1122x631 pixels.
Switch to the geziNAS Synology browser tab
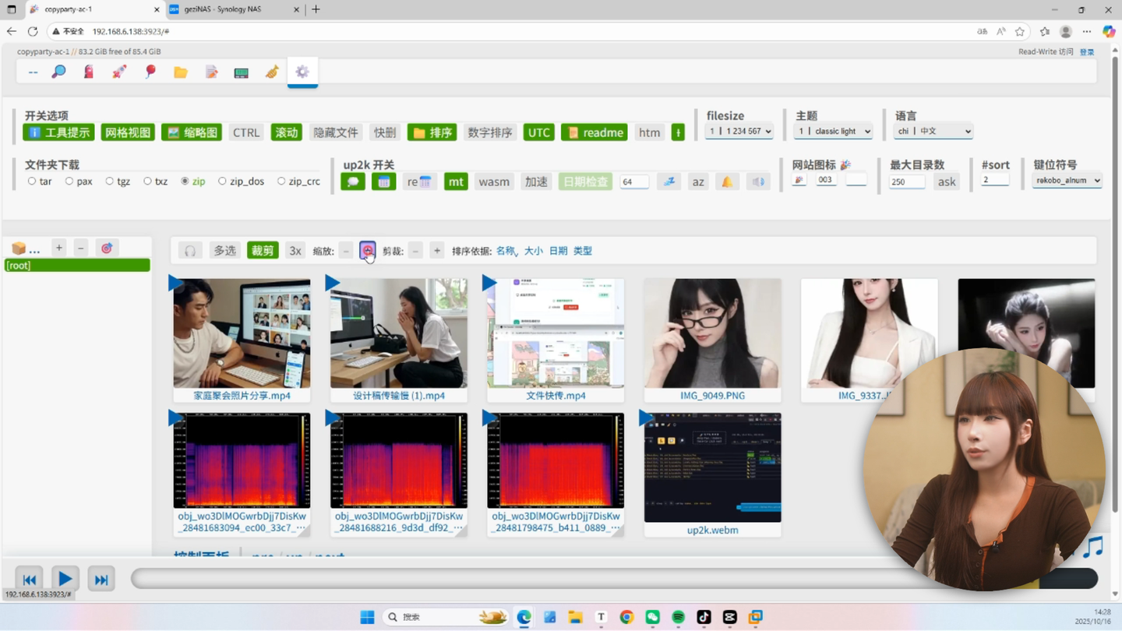coord(222,9)
